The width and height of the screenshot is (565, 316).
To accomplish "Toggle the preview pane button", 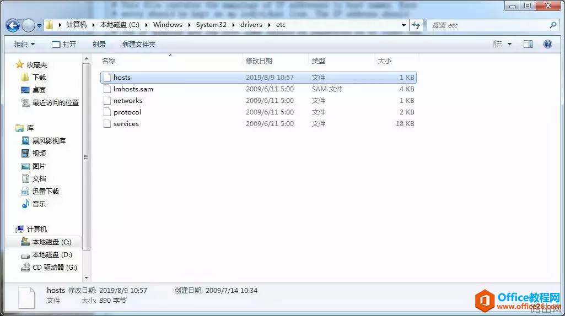I will pyautogui.click(x=528, y=44).
